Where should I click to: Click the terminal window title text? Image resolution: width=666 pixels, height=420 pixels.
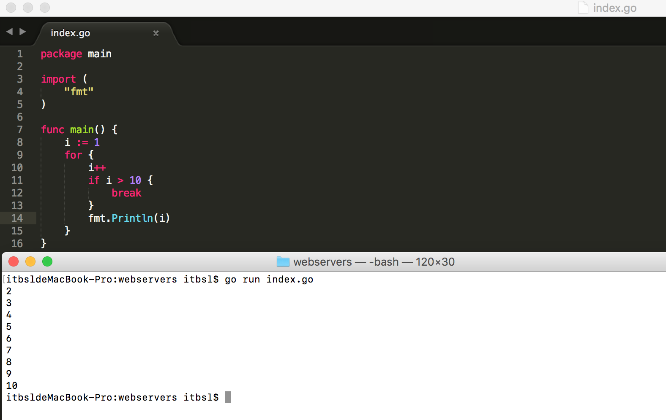click(x=374, y=262)
